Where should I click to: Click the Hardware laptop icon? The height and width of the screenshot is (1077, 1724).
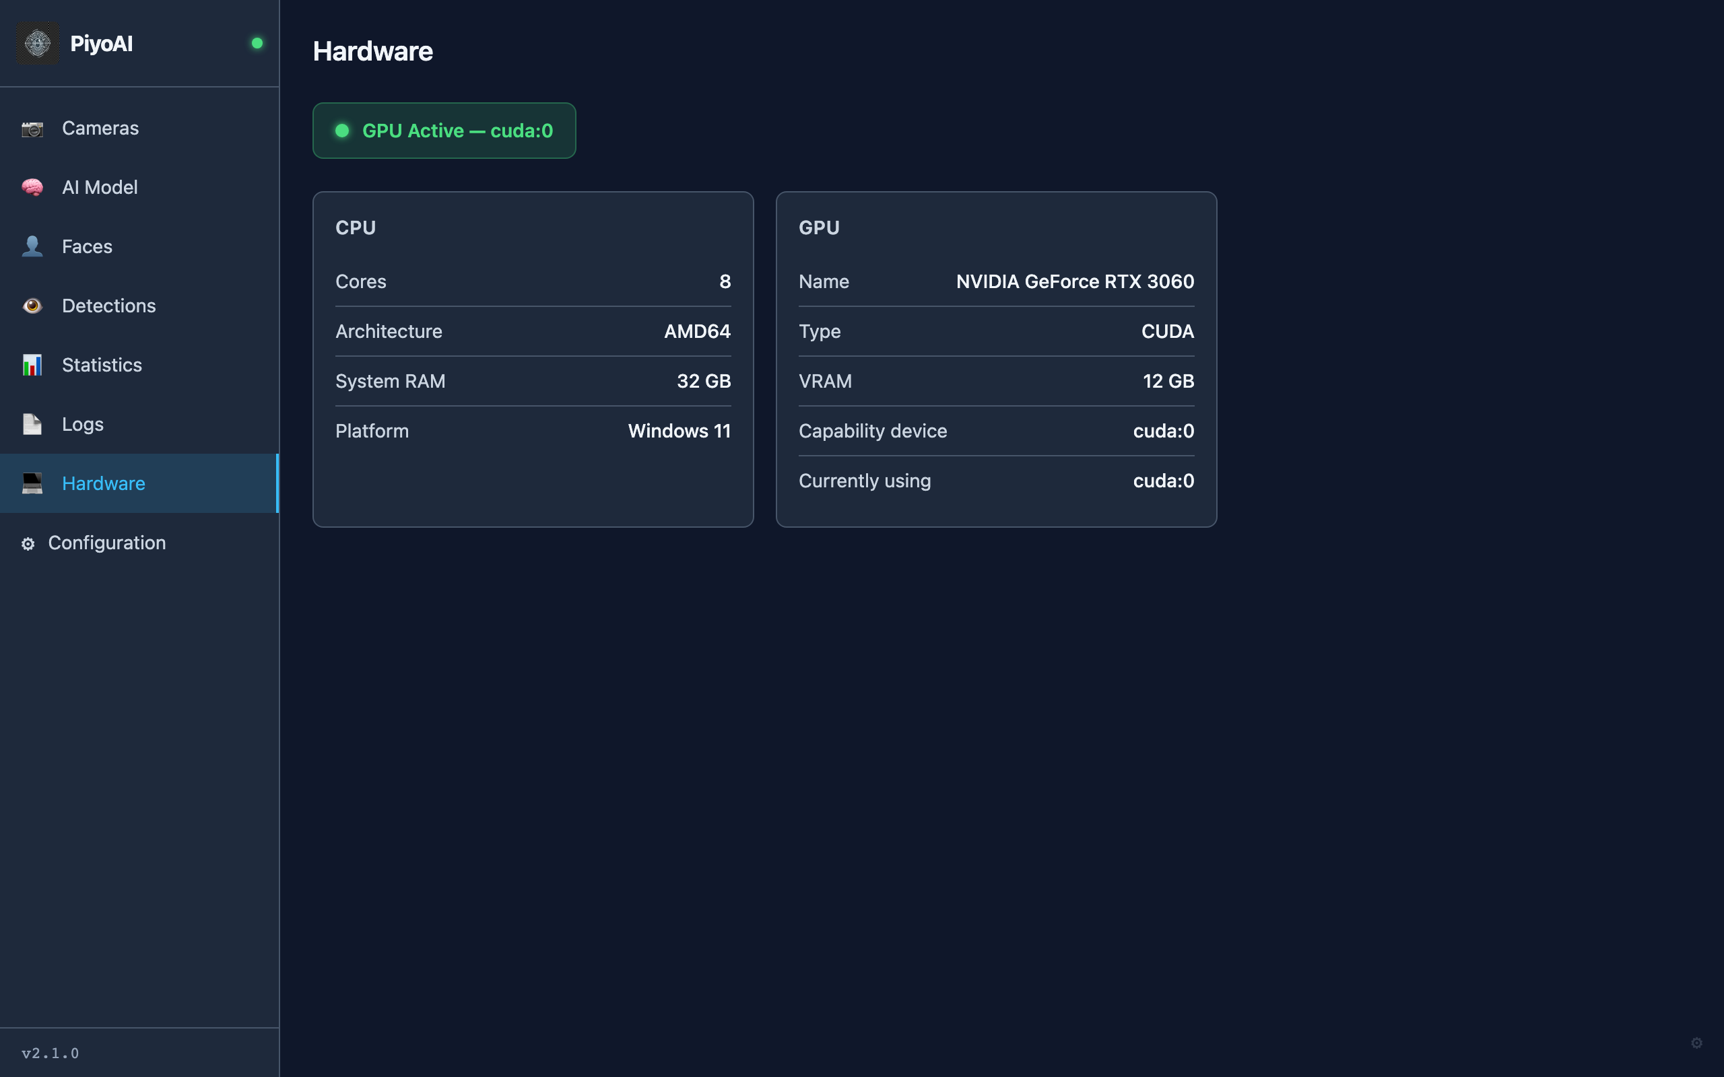pos(32,483)
